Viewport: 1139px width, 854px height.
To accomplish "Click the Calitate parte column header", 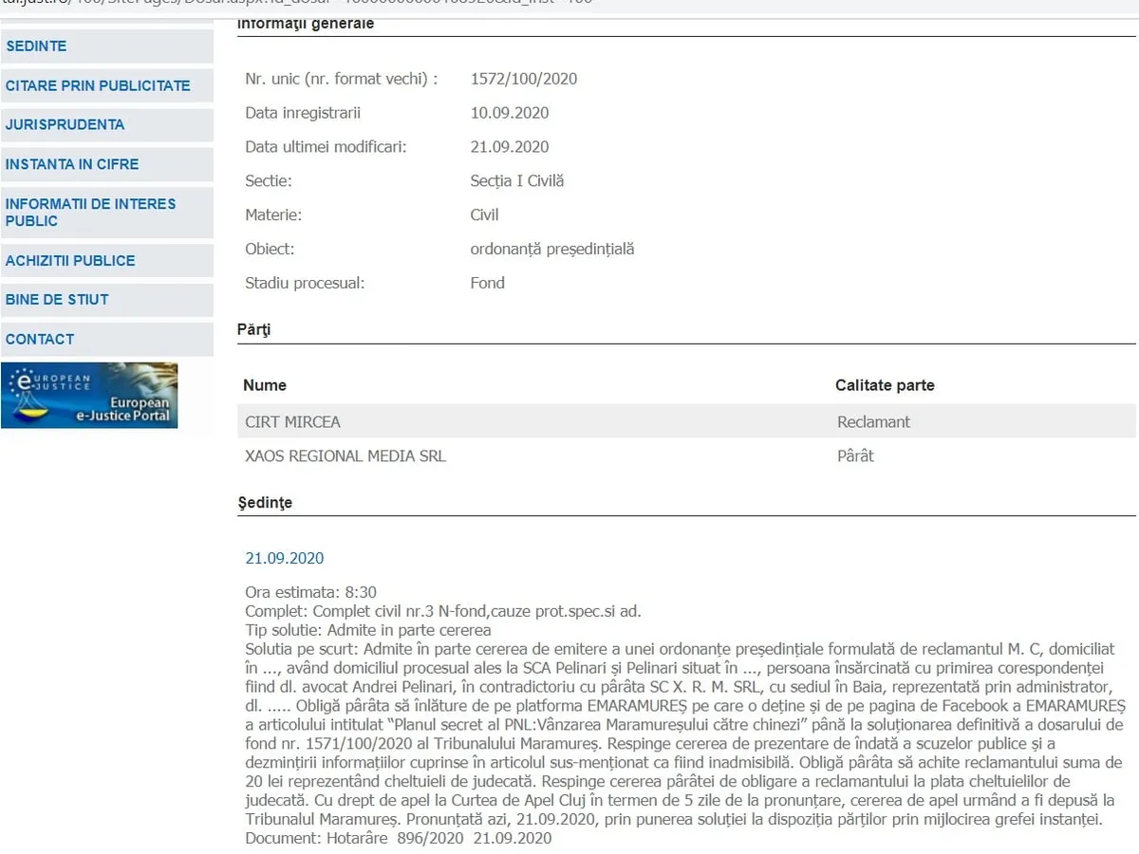I will click(885, 385).
